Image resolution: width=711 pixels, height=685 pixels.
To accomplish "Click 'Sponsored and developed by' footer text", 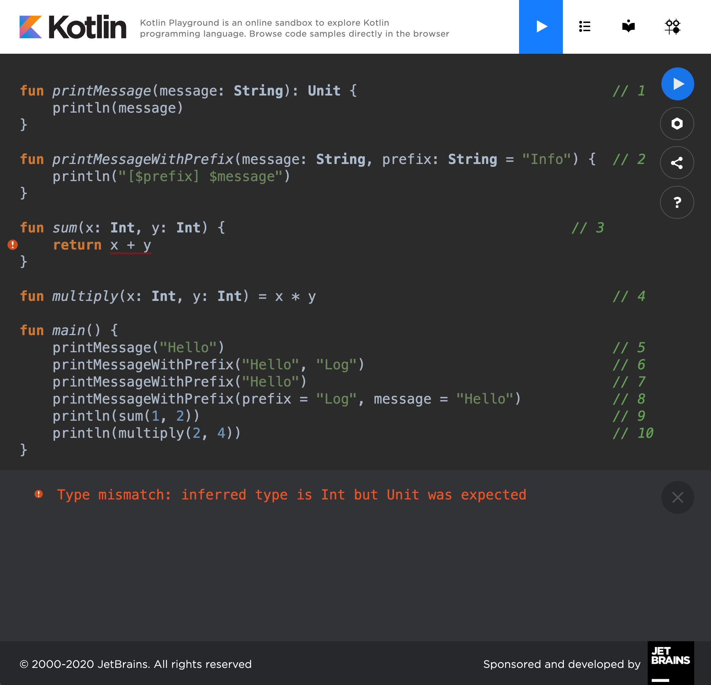I will [x=561, y=664].
